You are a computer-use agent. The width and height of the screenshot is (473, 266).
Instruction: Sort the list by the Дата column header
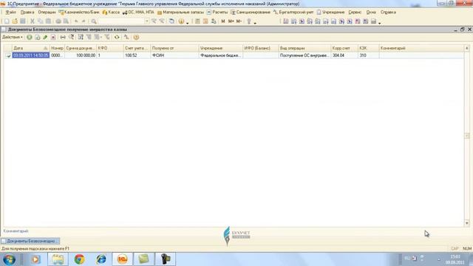pyautogui.click(x=30, y=48)
